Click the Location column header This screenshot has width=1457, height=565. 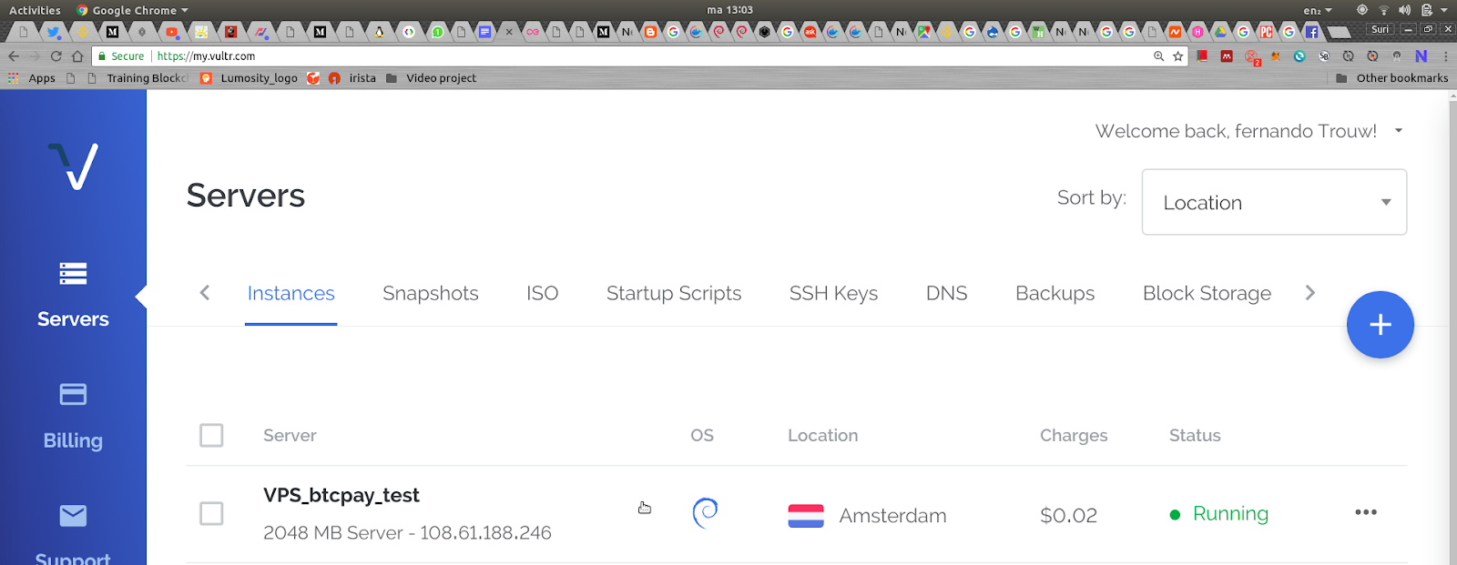[x=822, y=436]
